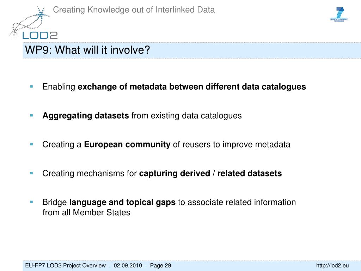Click the header 'Creating Knowledge out of Interlinked Data'
Screen dimensions: 361x271
[134, 10]
